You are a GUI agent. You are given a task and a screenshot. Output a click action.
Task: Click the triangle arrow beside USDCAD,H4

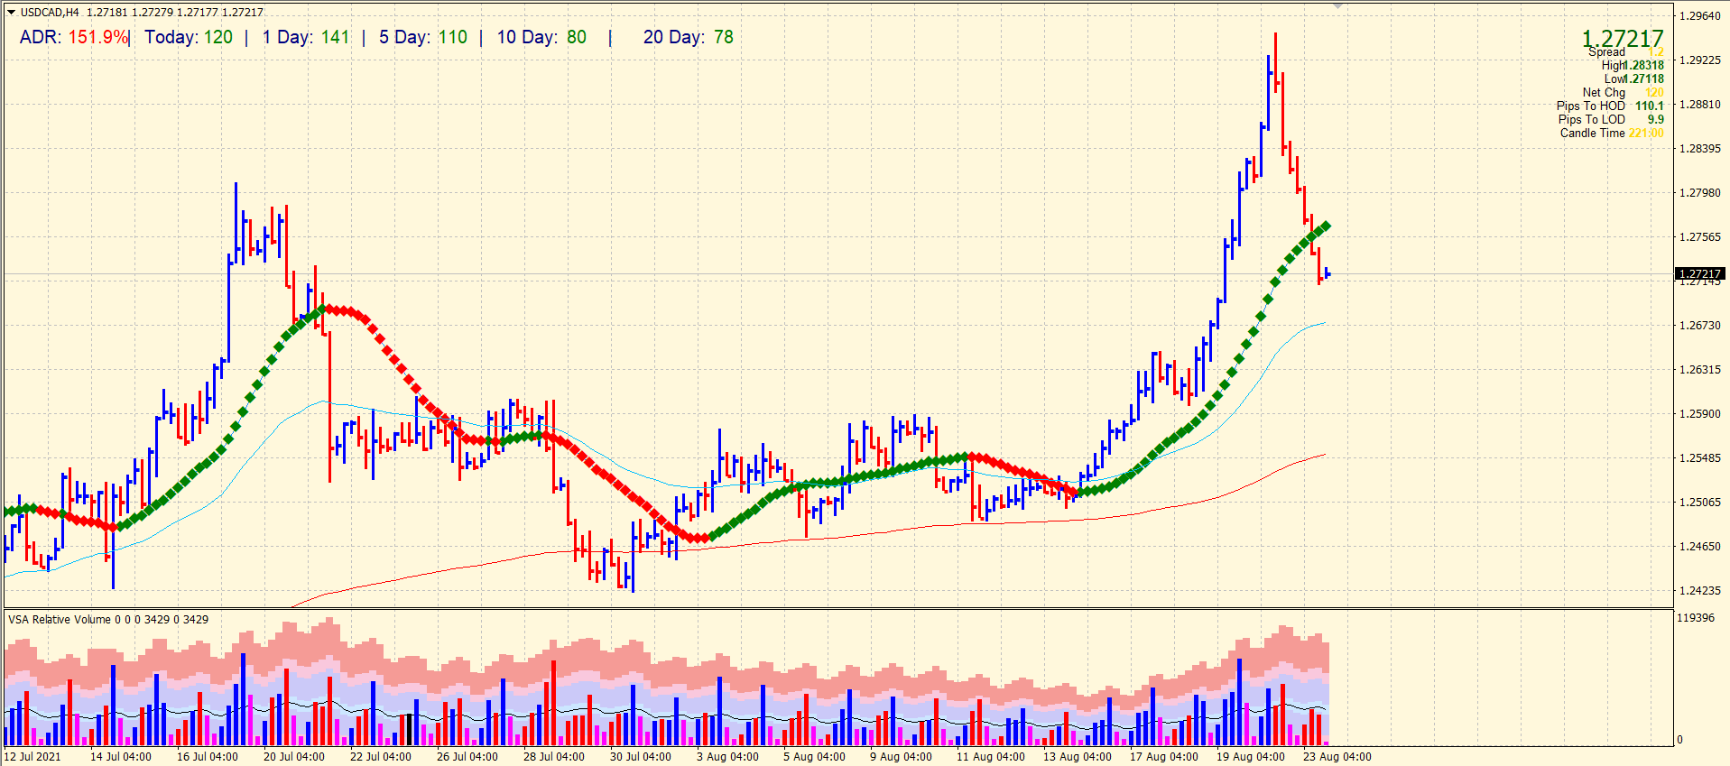11,13
